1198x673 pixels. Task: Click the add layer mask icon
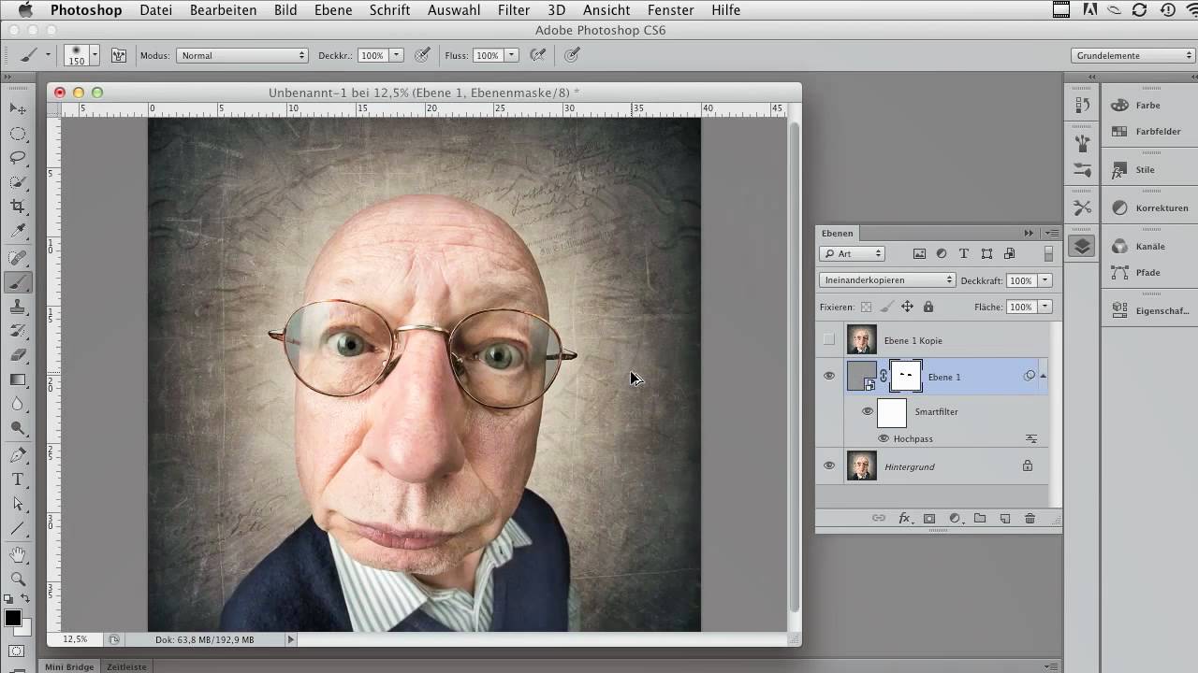[929, 518]
